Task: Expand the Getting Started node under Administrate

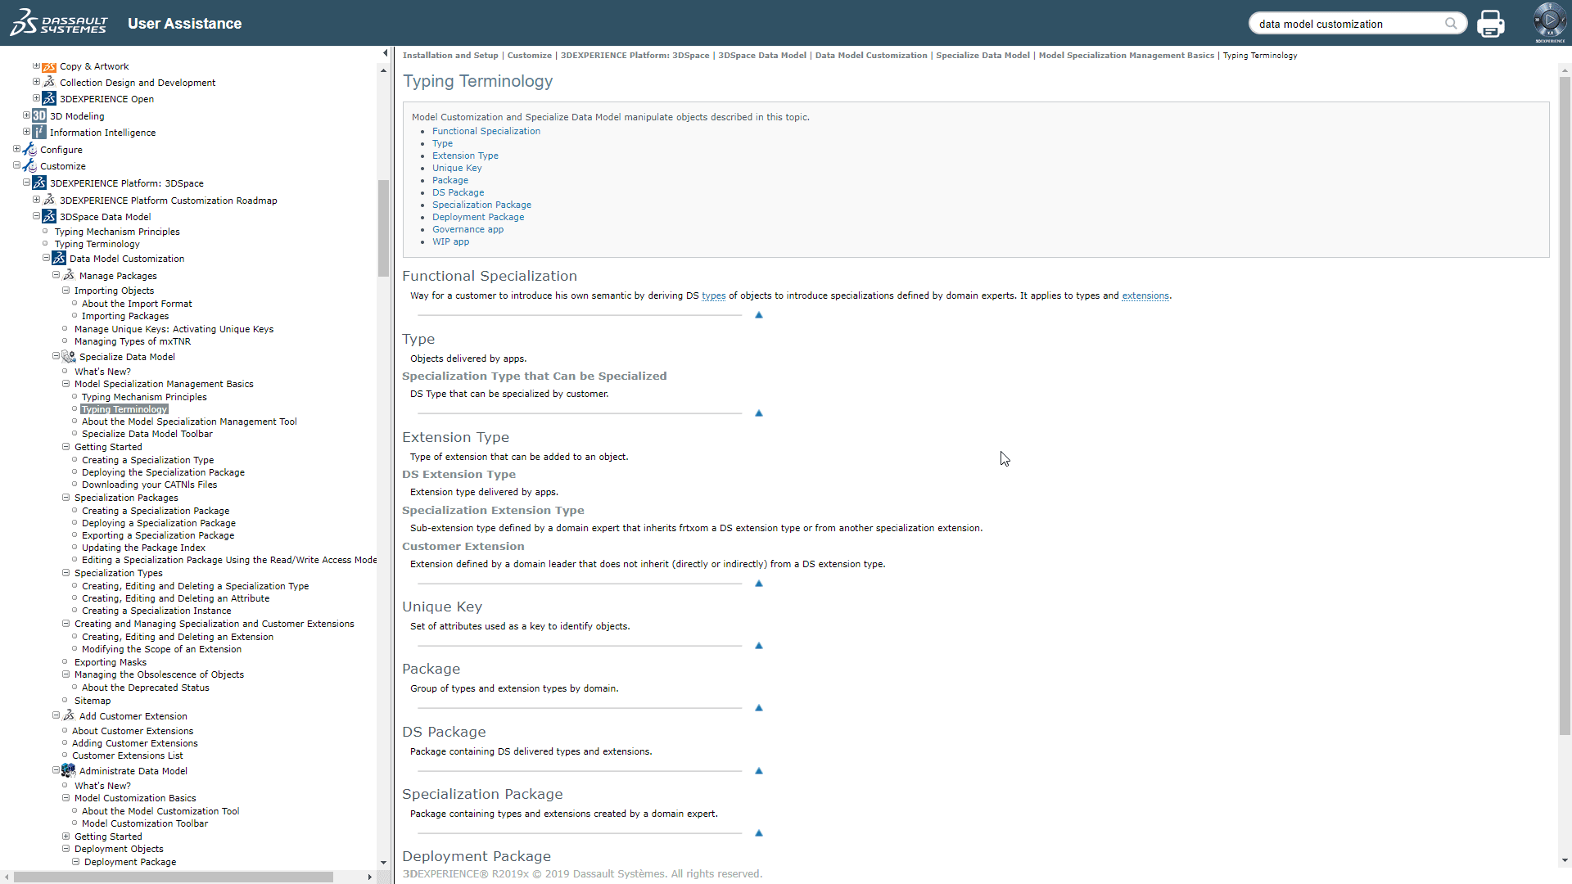Action: pyautogui.click(x=65, y=837)
